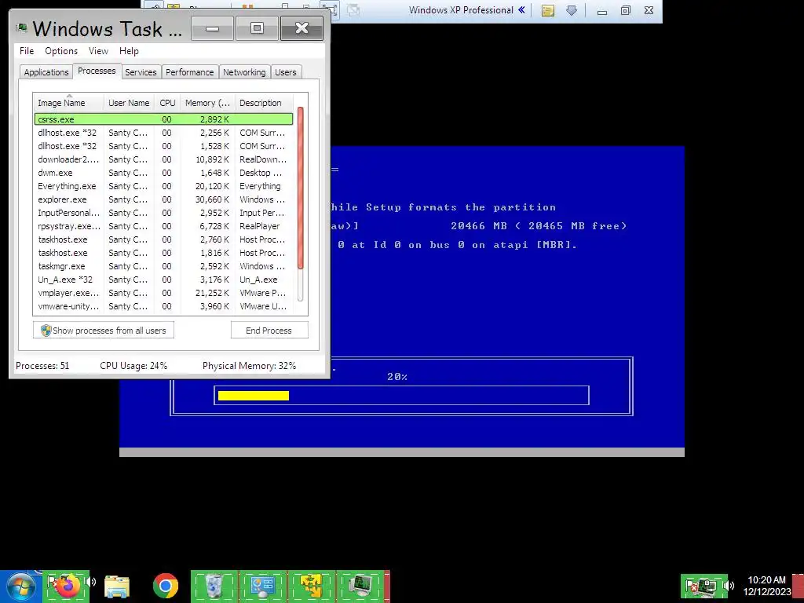The width and height of the screenshot is (804, 603).
Task: Switch to the Users tab
Action: pos(286,71)
